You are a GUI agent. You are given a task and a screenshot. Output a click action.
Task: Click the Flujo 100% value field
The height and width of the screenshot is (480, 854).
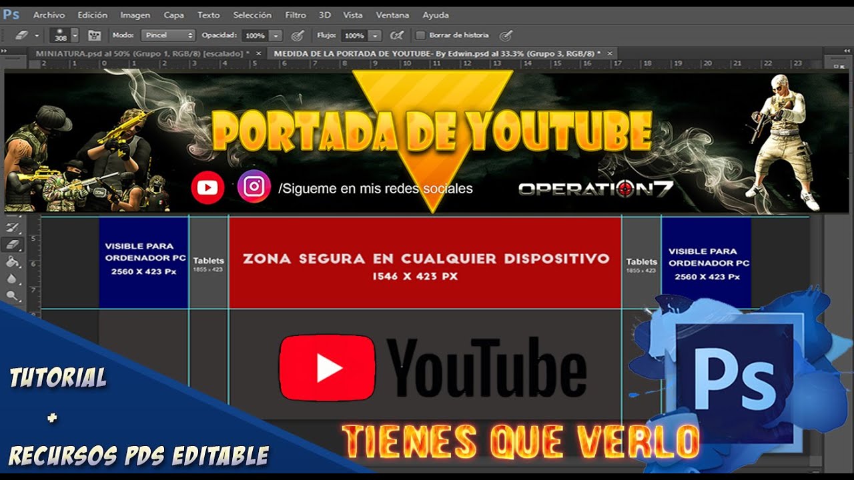(354, 35)
